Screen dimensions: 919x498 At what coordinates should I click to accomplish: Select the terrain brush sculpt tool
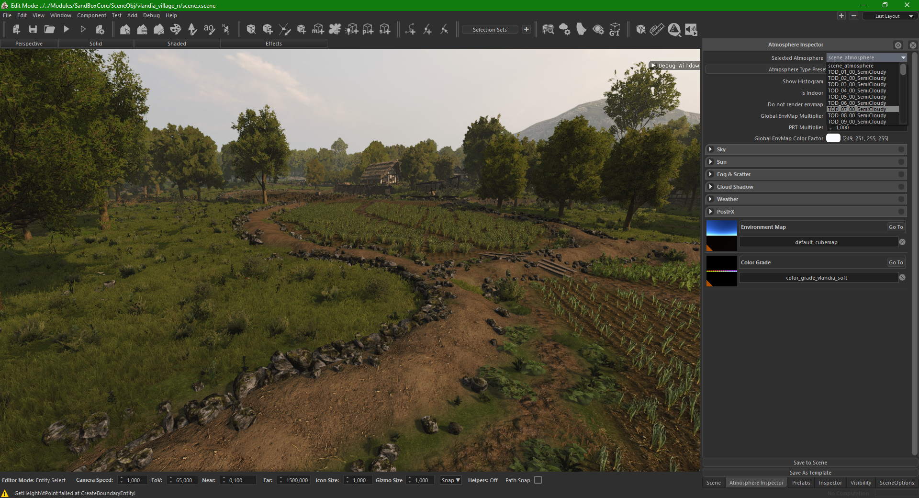coord(159,30)
